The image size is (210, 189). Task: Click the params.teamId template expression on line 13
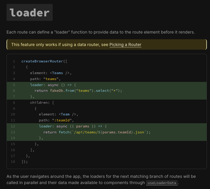click(x=114, y=132)
